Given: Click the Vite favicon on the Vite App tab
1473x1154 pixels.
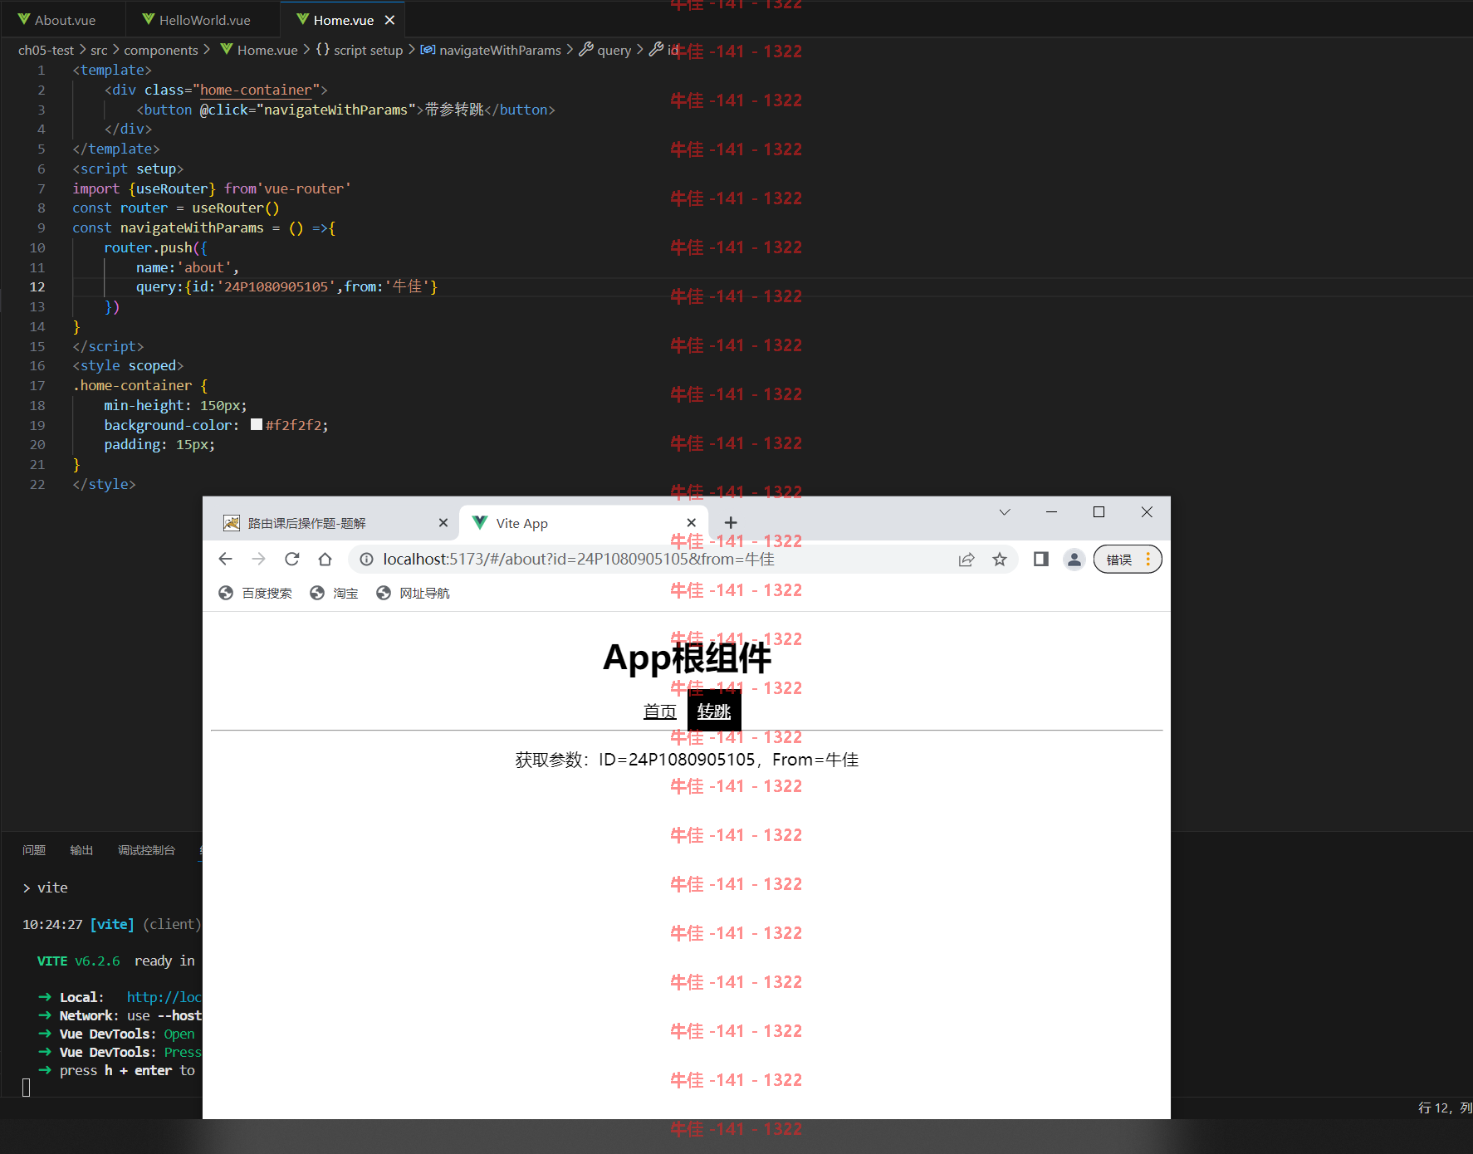Looking at the screenshot, I should point(479,523).
